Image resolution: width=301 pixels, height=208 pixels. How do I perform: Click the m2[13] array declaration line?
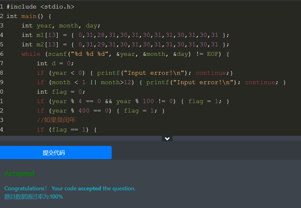pos(125,44)
